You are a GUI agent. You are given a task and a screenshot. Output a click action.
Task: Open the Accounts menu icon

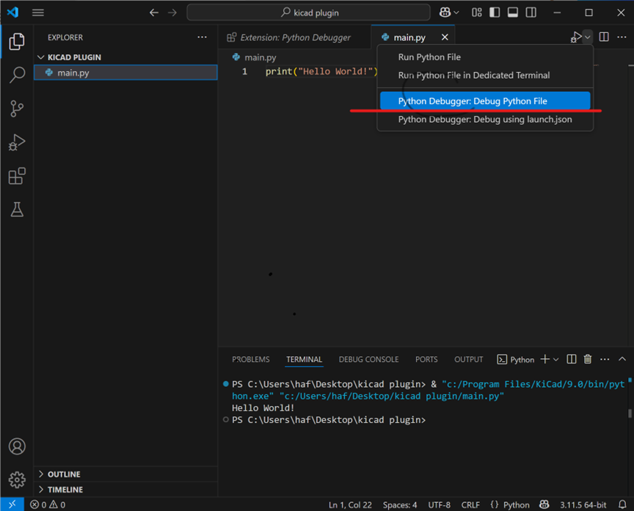[x=17, y=446]
